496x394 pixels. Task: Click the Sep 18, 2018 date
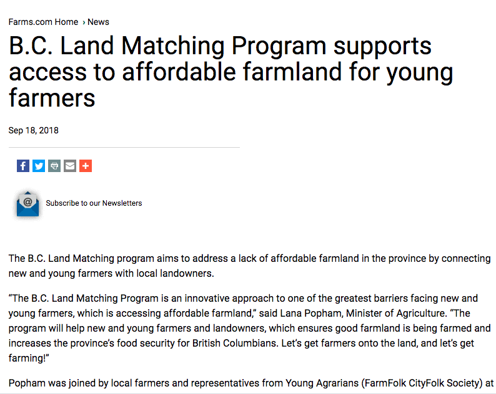pyautogui.click(x=34, y=130)
